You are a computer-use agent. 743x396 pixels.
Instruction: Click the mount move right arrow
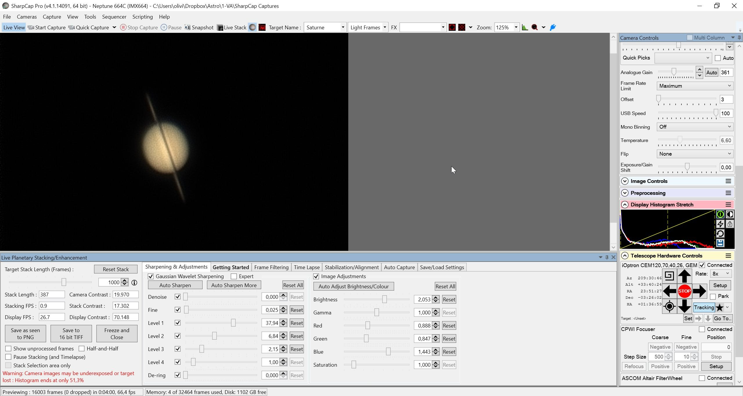click(x=699, y=291)
